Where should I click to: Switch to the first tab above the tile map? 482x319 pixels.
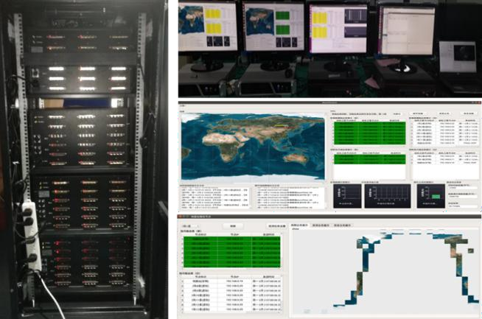[x=302, y=224]
